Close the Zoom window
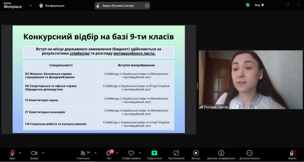304x162 pixels. [298, 5]
